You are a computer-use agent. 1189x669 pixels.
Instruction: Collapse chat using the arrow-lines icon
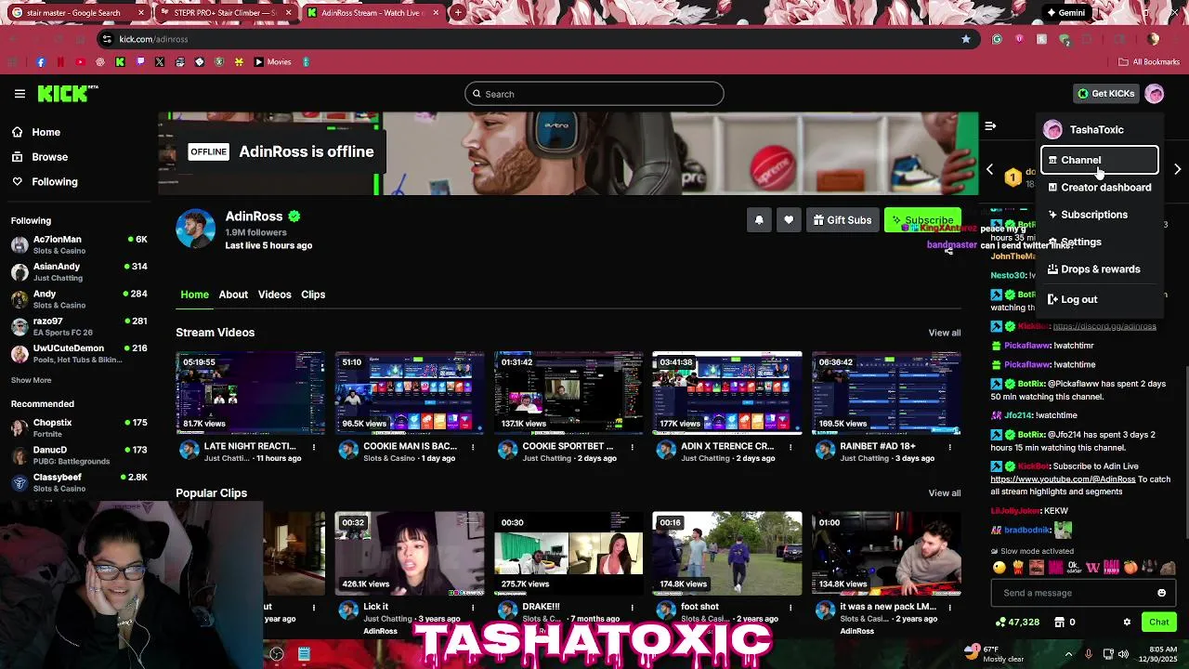pyautogui.click(x=990, y=125)
